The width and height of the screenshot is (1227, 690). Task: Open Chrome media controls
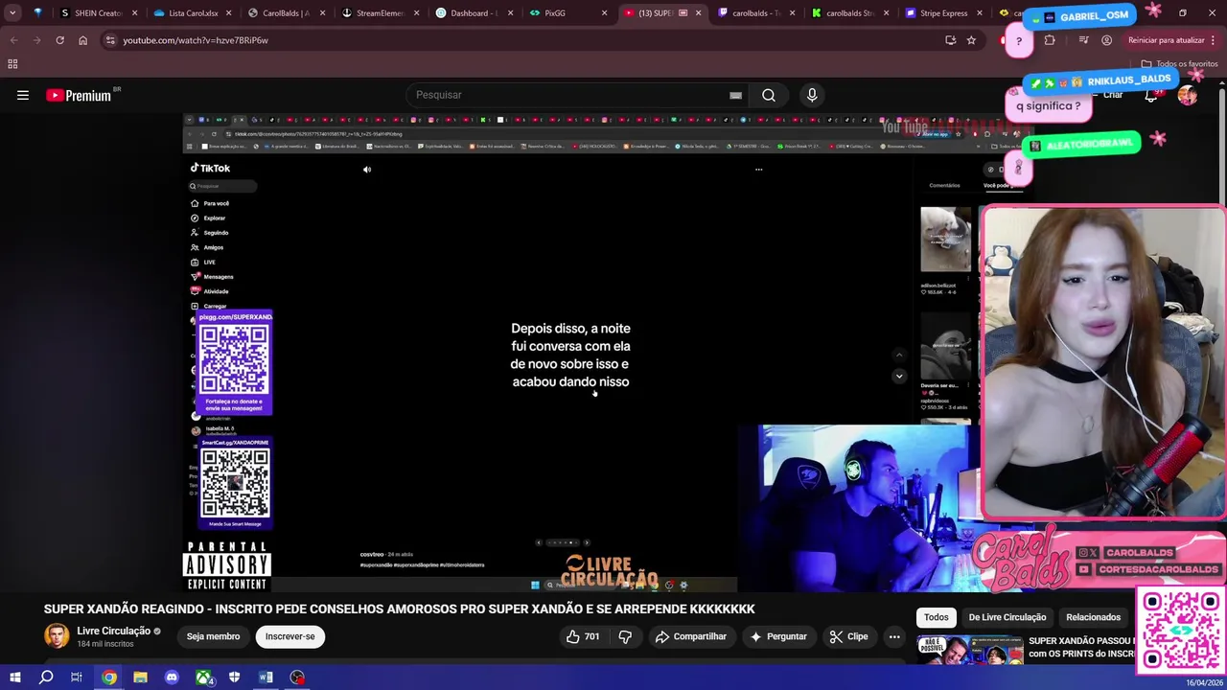pyautogui.click(x=1083, y=40)
